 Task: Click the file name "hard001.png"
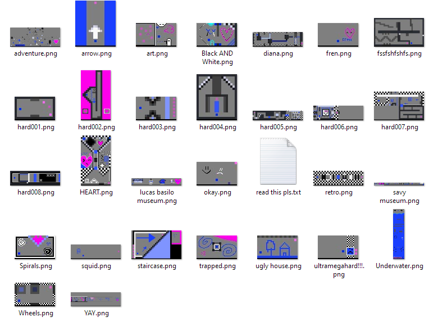pyautogui.click(x=36, y=127)
